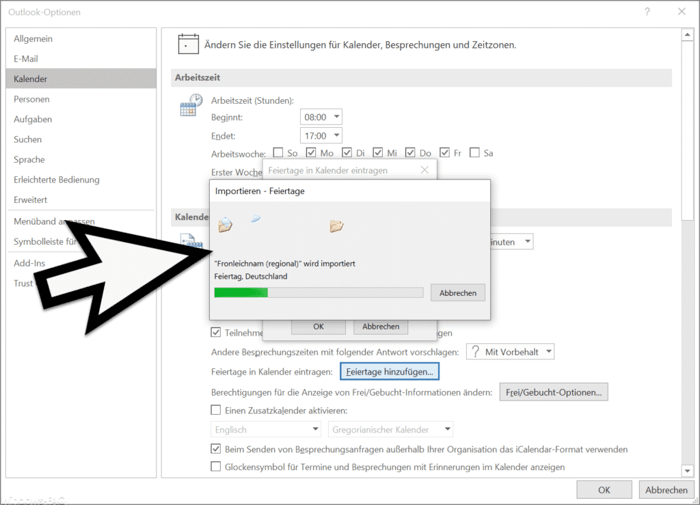Open the Endet time dropdown

(x=336, y=135)
